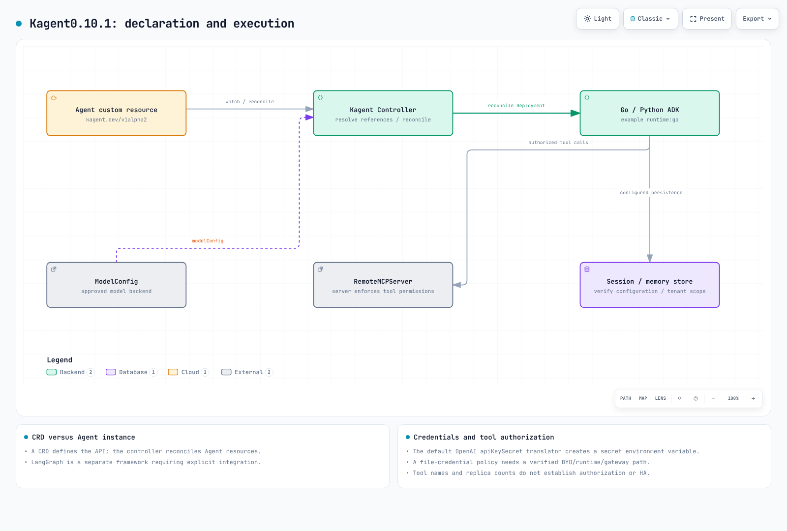
Task: Select the Session / memory store node
Action: point(650,285)
